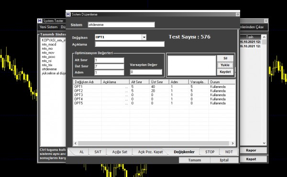Click the Varsayılan Değer input field
Image resolution: width=287 pixels, height=177 pixels.
(146, 72)
